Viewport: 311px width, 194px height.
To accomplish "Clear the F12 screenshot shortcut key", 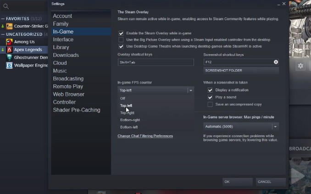I will click(276, 62).
